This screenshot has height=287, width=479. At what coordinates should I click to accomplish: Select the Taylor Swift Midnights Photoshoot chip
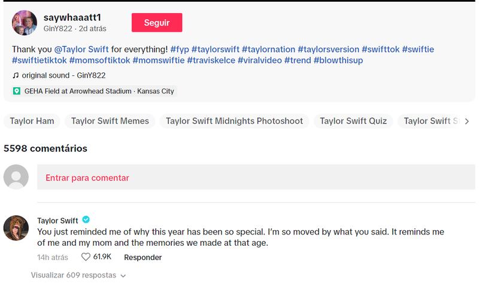point(234,121)
